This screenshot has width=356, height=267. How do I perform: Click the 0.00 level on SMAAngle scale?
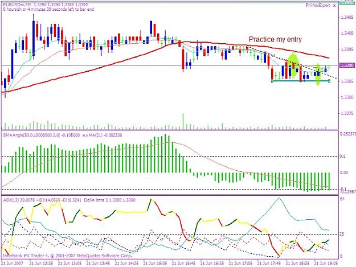(x=344, y=172)
